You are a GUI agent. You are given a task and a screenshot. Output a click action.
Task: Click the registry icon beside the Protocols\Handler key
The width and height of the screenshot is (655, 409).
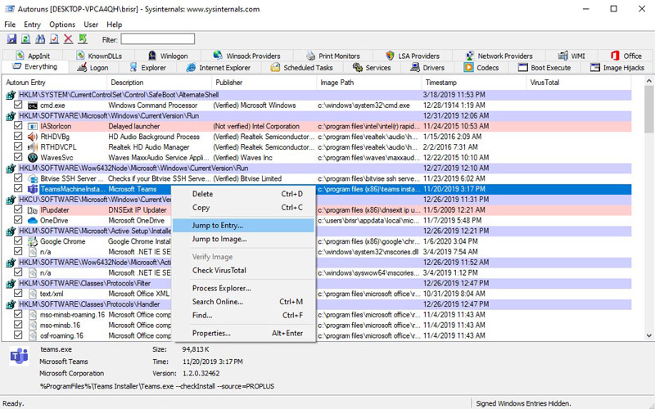point(11,304)
